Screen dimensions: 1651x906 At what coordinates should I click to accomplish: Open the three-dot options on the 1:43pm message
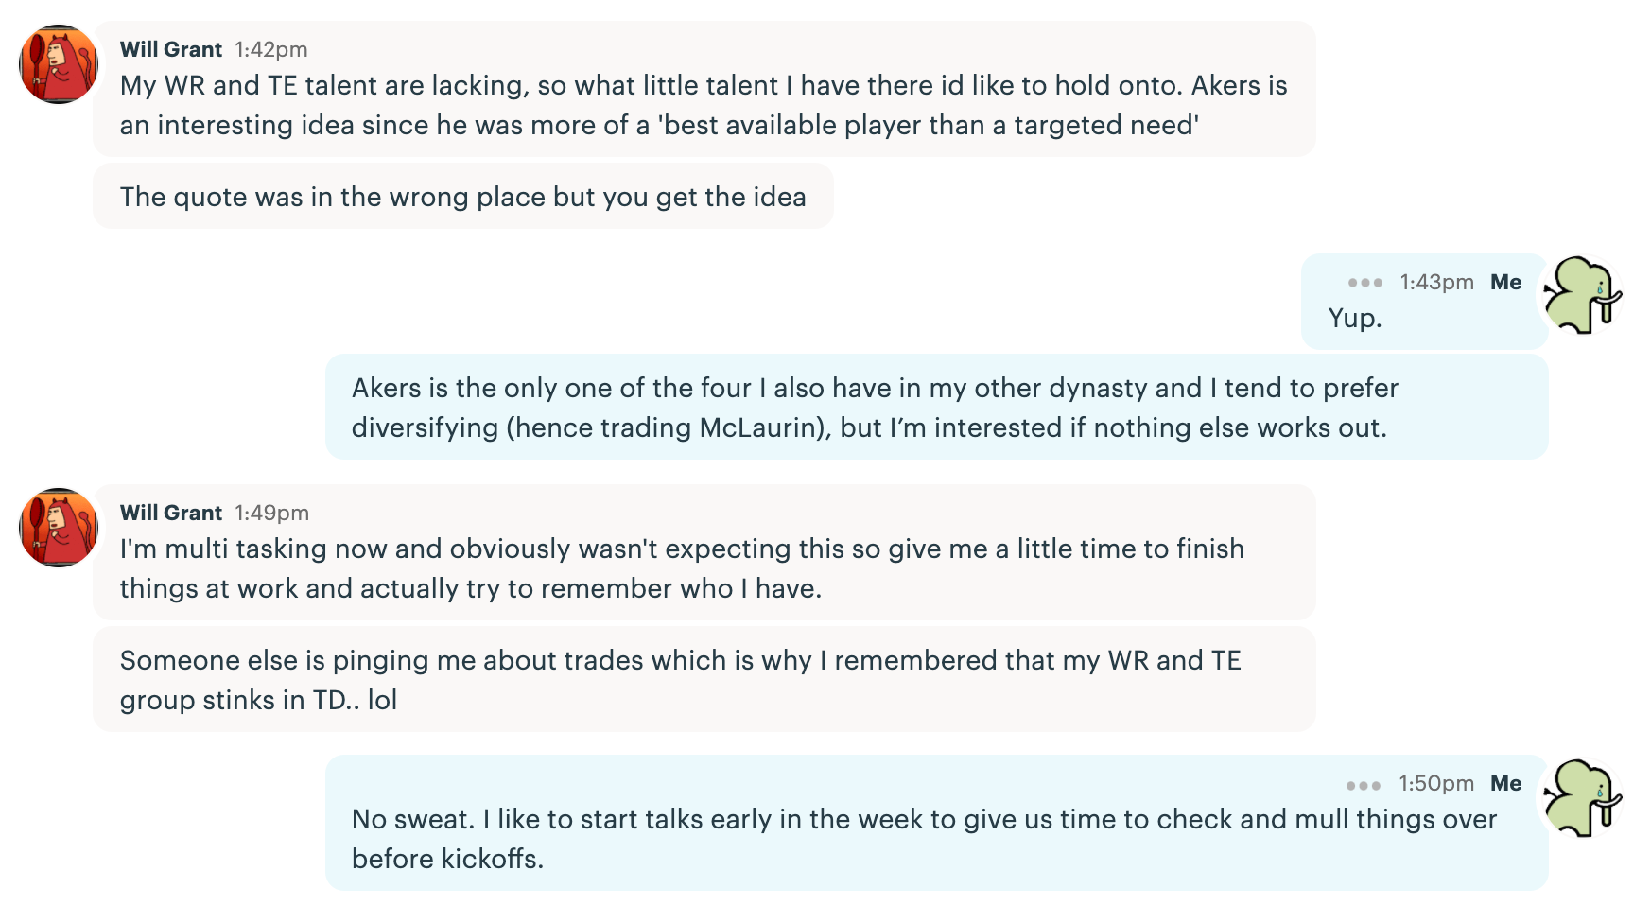pyautogui.click(x=1364, y=283)
